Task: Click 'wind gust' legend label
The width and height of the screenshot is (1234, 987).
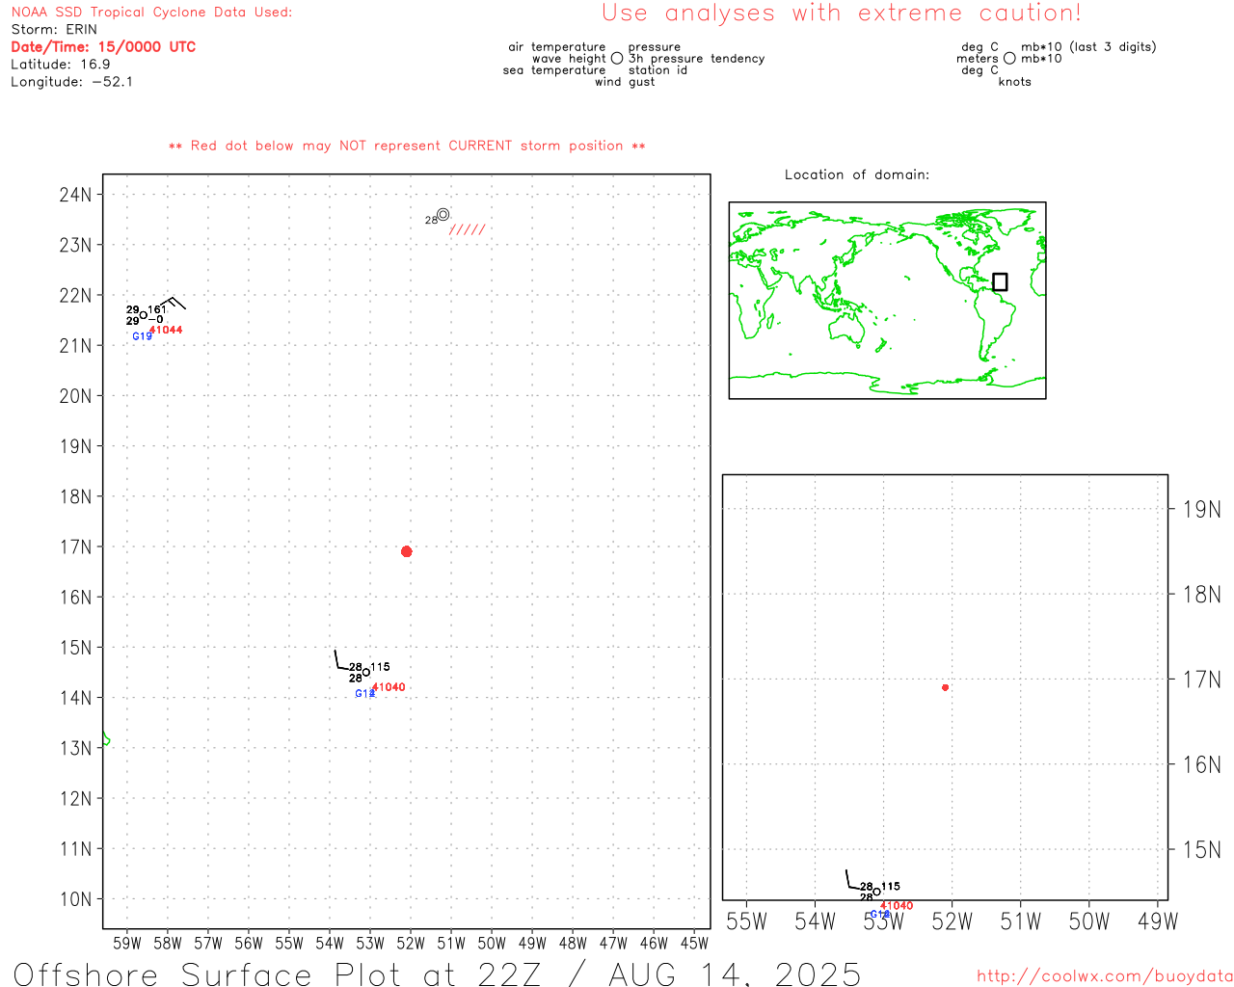Action: [x=625, y=82]
